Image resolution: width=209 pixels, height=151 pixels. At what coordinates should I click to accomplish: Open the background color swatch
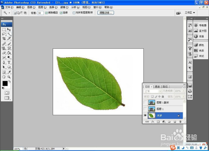(x=9, y=87)
